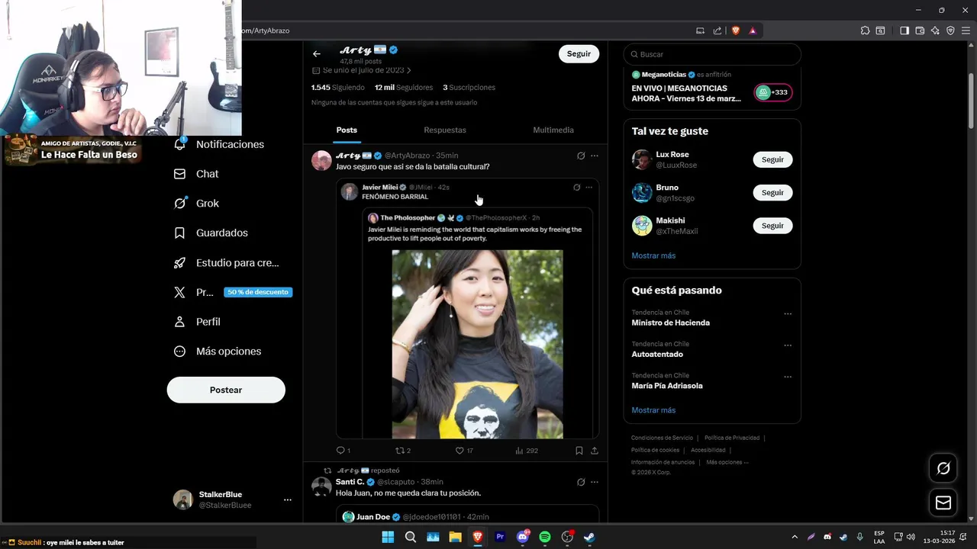This screenshot has height=549, width=977.
Task: Switch to the Multimedia tab
Action: coord(553,130)
